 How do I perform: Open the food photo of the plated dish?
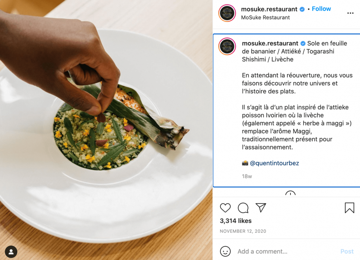point(106,130)
